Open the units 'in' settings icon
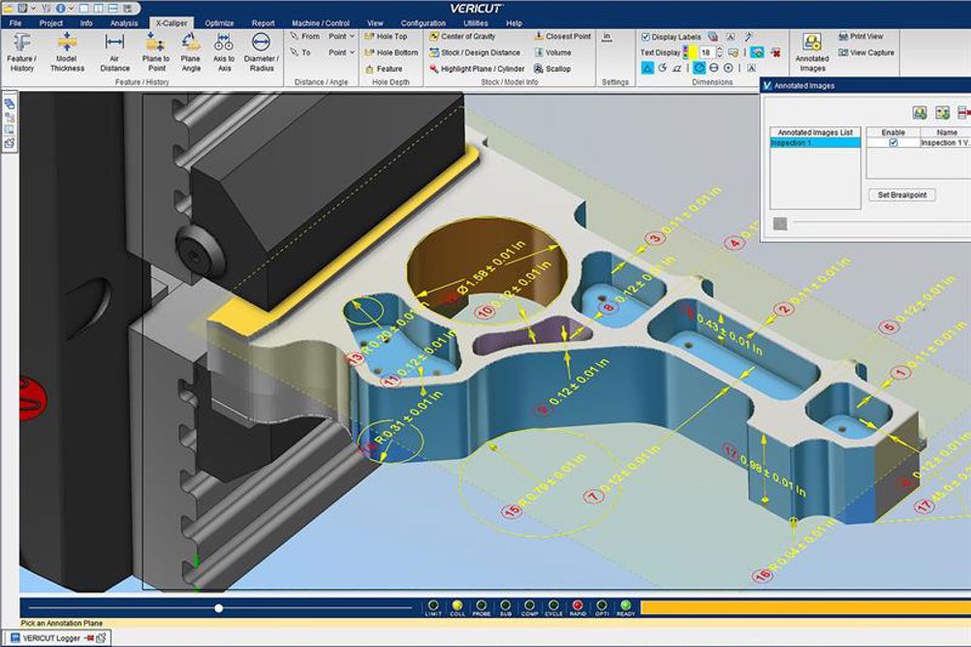 (607, 37)
